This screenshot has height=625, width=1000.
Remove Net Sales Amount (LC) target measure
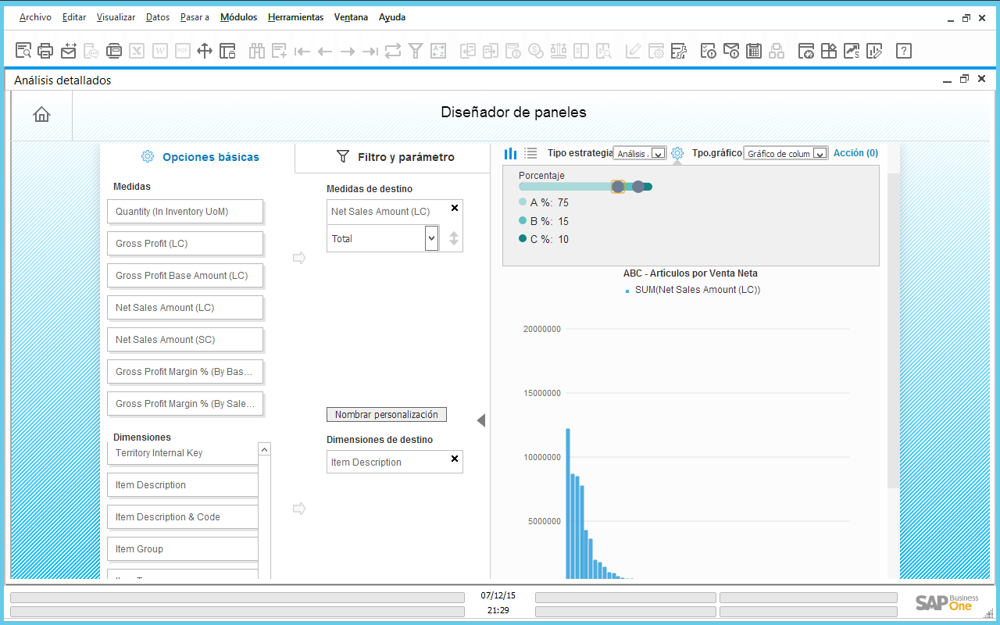point(455,208)
